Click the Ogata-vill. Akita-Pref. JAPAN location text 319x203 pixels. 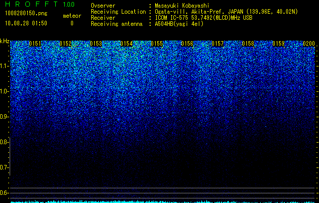click(x=226, y=12)
